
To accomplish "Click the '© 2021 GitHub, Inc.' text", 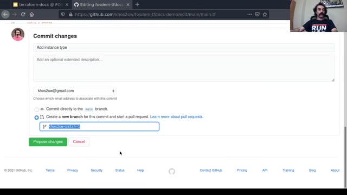I will (x=18, y=170).
